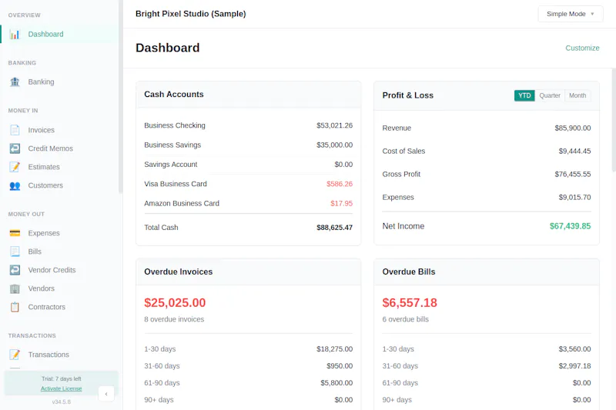Click the Net Income amount $67,439.85
Screen dimensions: 616x410
pos(570,226)
